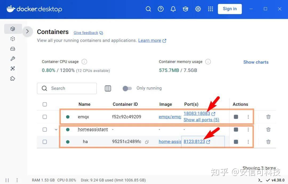
Task: Open the help question-mark icon
Action: pos(161,9)
